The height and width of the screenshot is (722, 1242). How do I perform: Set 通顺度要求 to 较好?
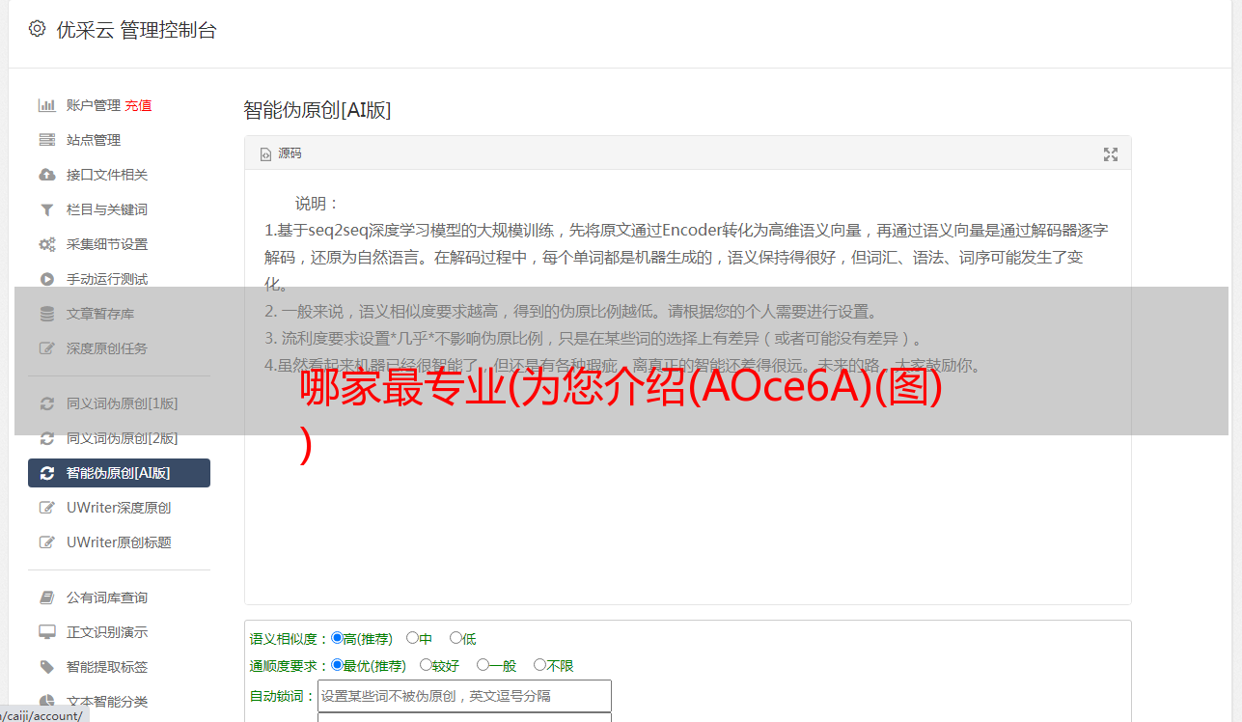point(426,665)
